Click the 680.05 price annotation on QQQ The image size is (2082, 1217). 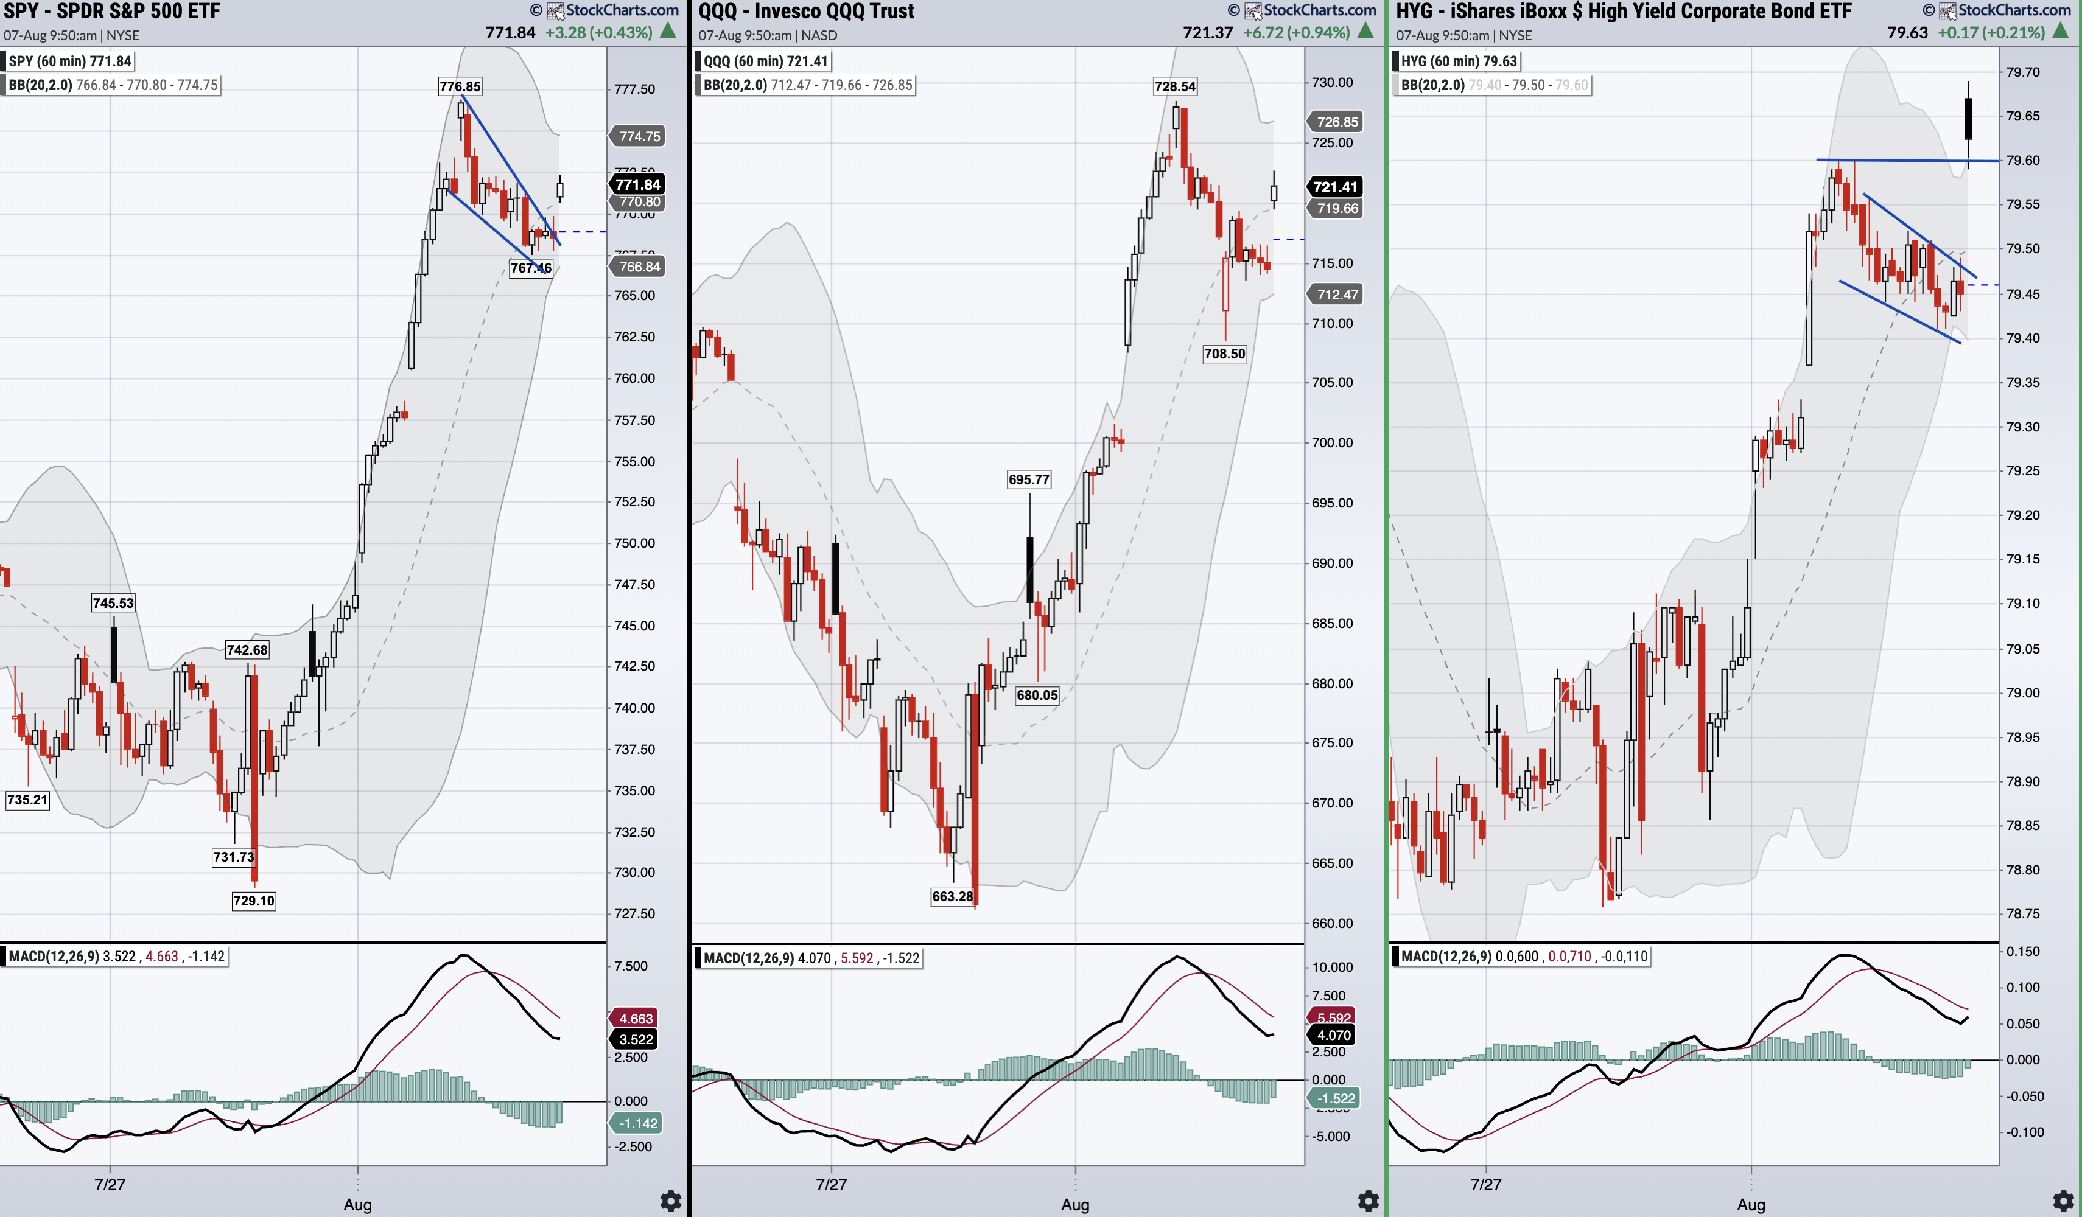(x=1037, y=695)
